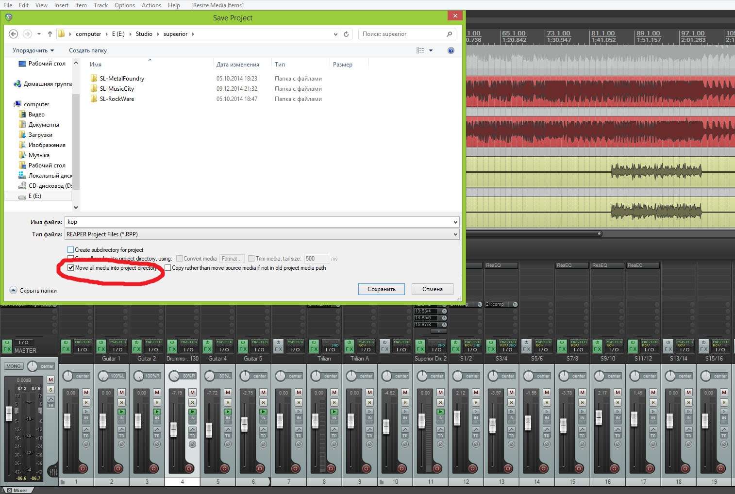This screenshot has width=735, height=494.
Task: Enable Create subdirectory for project
Action: [x=71, y=250]
